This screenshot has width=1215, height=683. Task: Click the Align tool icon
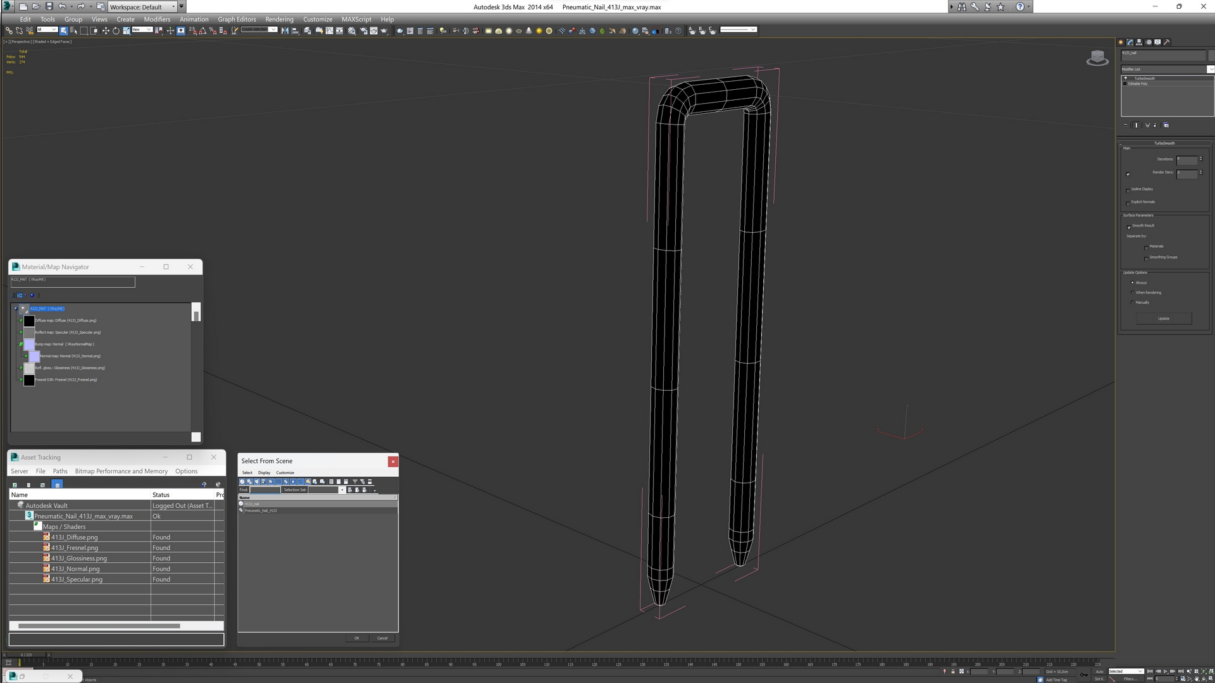[295, 30]
